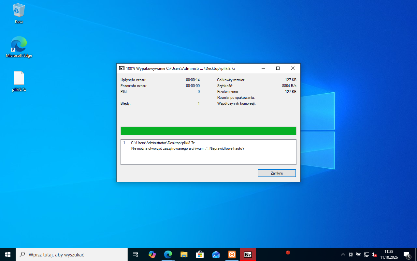The height and width of the screenshot is (261, 417).
Task: Click the battery power tray icon
Action: 359,254
